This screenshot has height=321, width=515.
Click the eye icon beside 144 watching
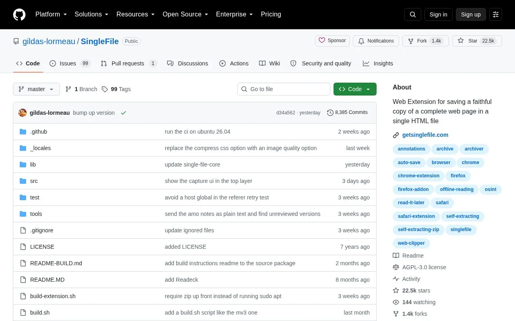coord(396,302)
